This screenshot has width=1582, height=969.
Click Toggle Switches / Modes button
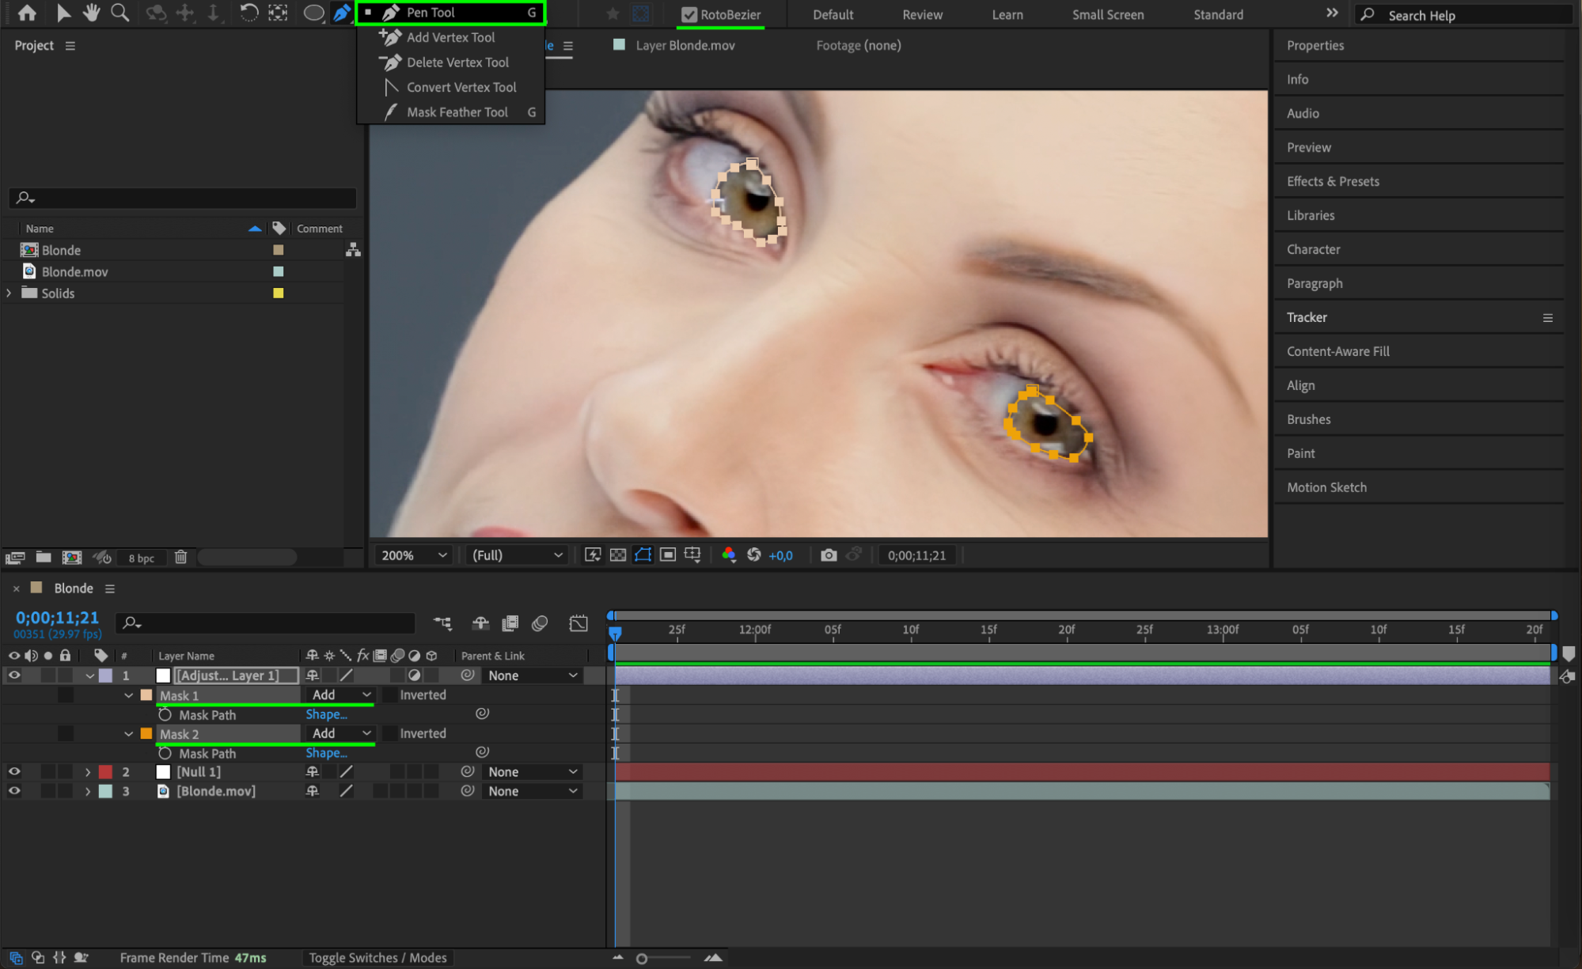[x=377, y=958]
